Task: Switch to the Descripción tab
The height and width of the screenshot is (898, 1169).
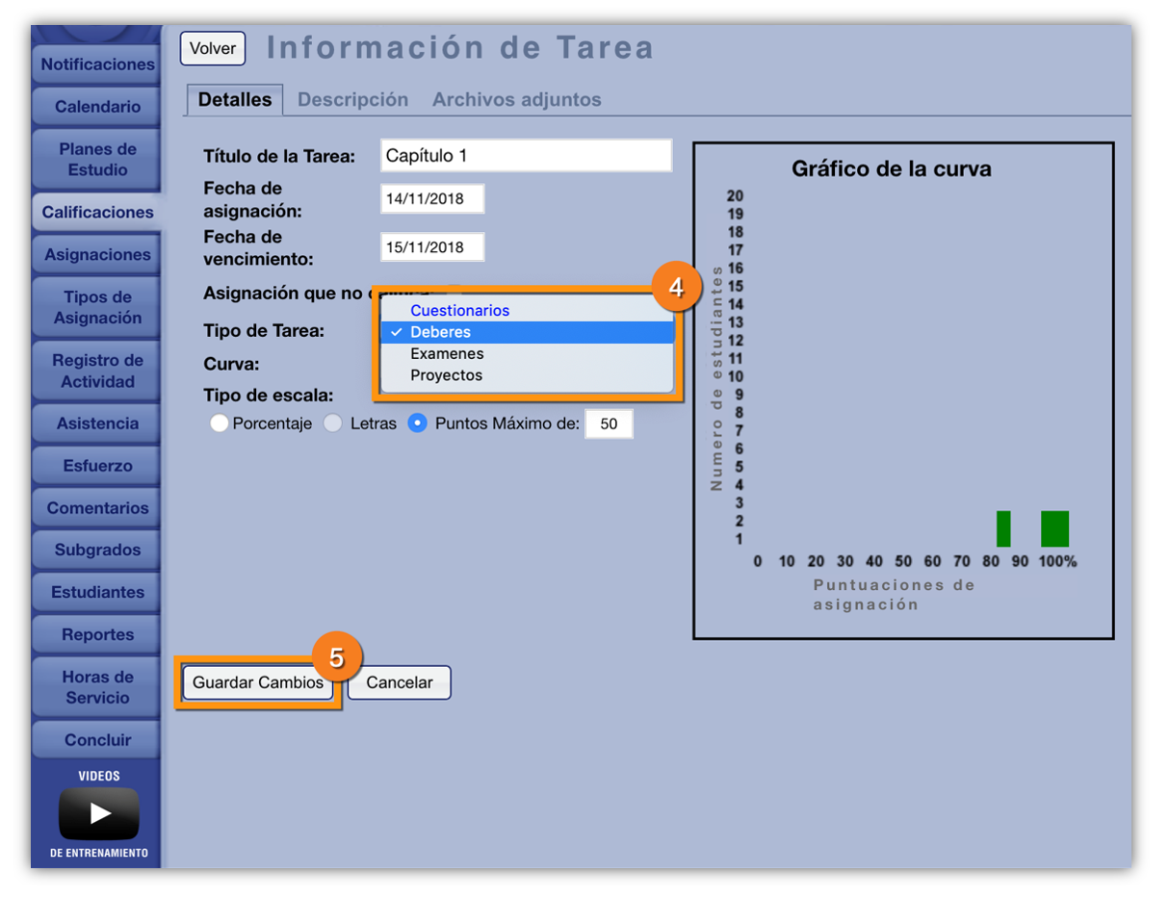Action: point(352,100)
